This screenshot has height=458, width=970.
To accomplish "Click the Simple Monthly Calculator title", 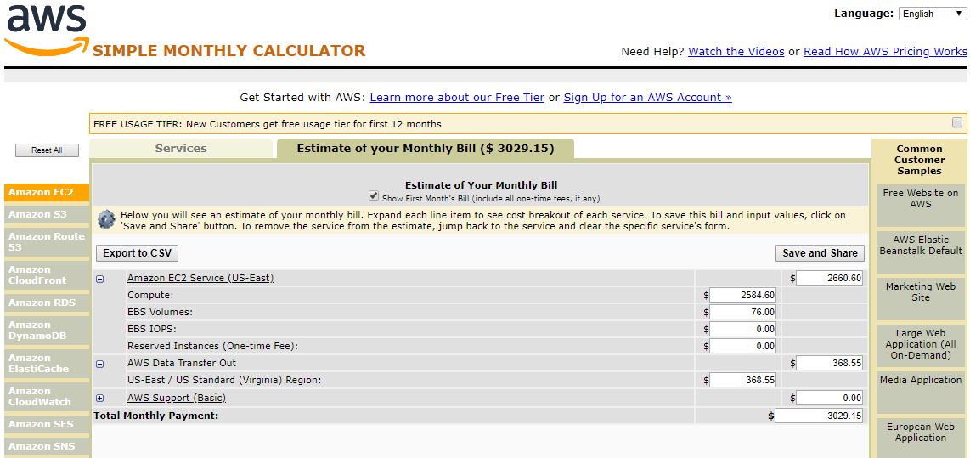I will 228,51.
